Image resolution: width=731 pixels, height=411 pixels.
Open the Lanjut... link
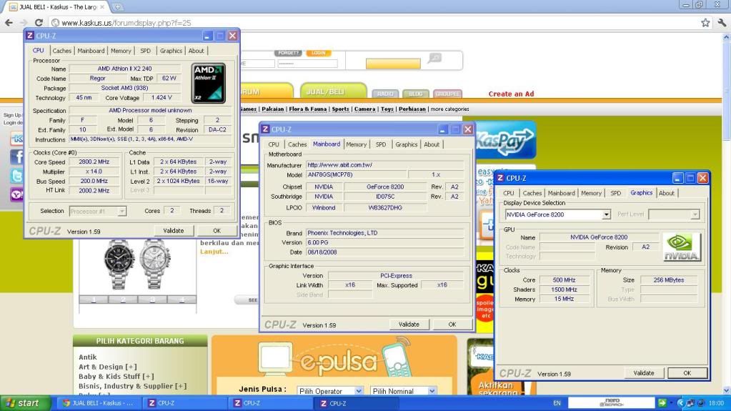[x=214, y=252]
